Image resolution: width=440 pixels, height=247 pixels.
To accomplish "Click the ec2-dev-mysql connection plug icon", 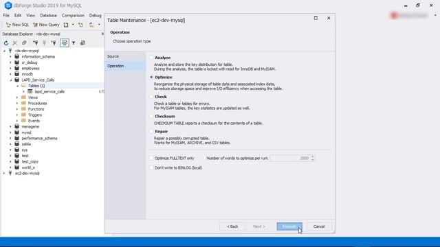I will [10, 173].
